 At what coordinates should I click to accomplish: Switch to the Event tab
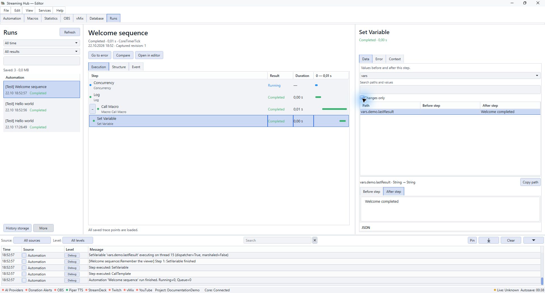136,67
